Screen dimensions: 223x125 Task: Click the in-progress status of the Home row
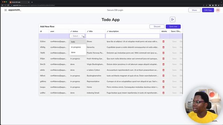pos(75,87)
